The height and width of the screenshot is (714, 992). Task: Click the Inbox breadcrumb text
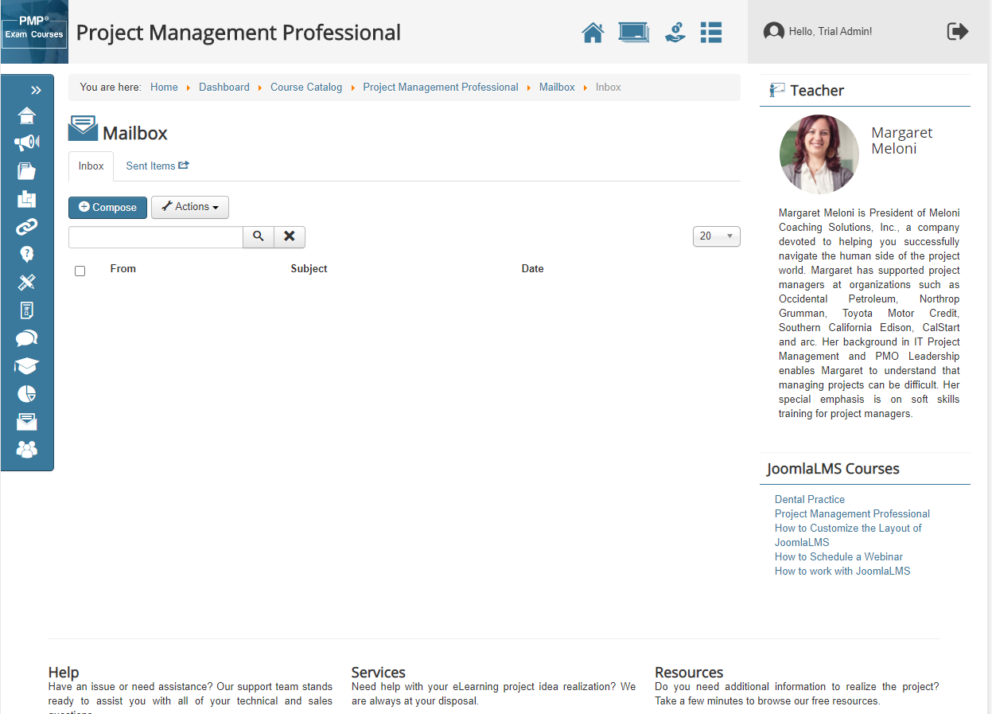pos(609,88)
